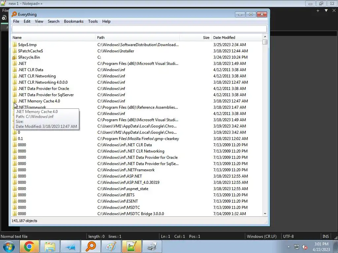Screen dimensions: 338x253
Task: Open the File menu in Everything
Action: pyautogui.click(x=16, y=21)
